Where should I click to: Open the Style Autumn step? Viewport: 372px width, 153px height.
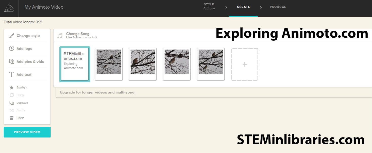click(x=209, y=7)
